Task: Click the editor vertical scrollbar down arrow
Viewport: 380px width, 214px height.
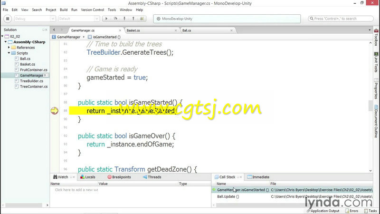Action: (x=370, y=171)
